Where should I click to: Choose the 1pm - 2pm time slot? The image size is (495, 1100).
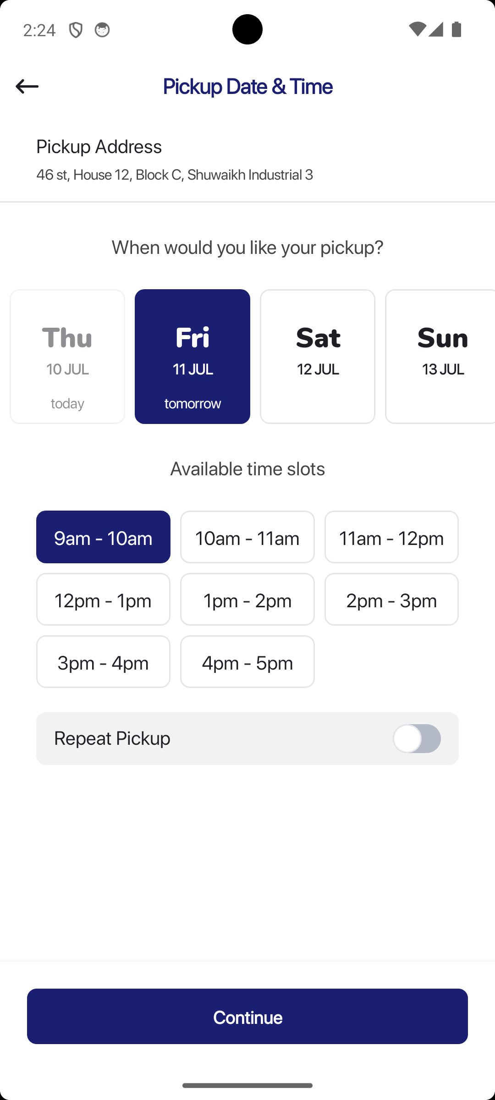pos(247,599)
